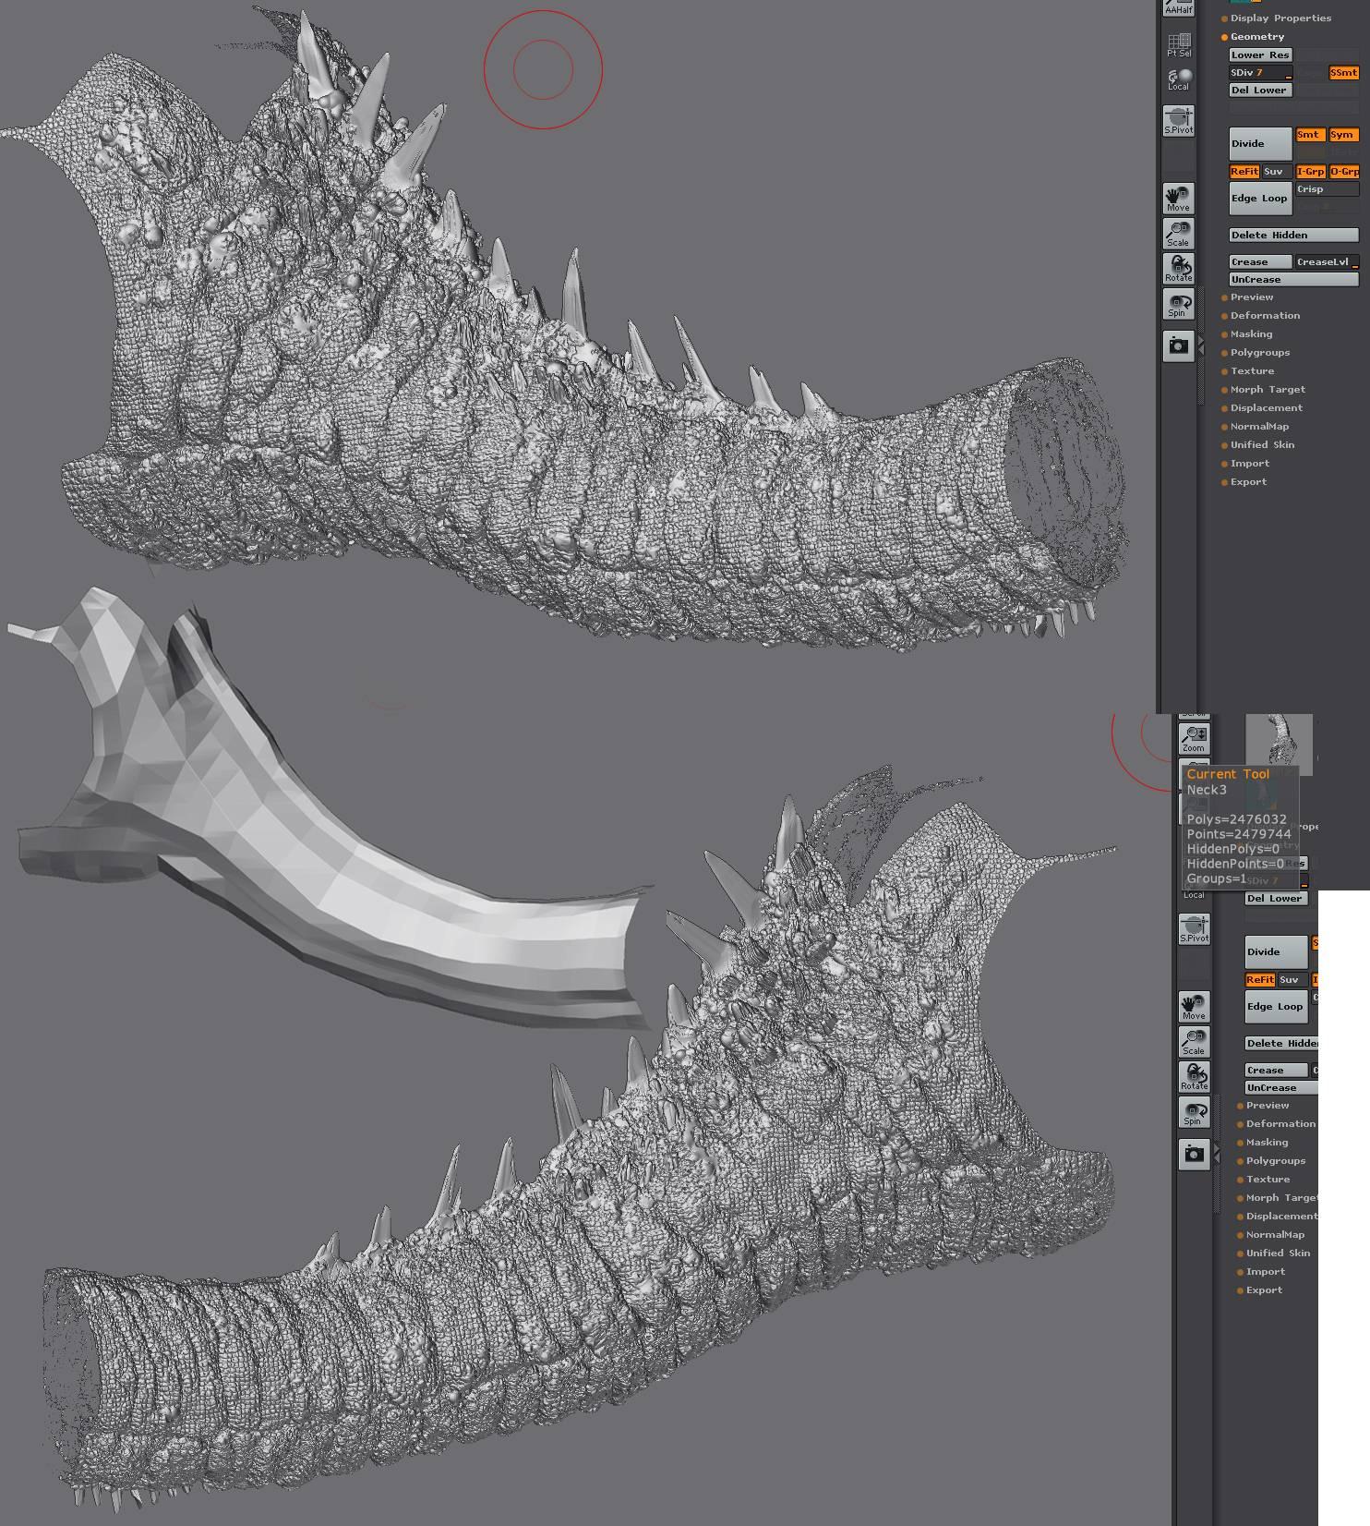This screenshot has width=1370, height=1526.
Task: Click the AAHalf view button
Action: click(x=1178, y=7)
